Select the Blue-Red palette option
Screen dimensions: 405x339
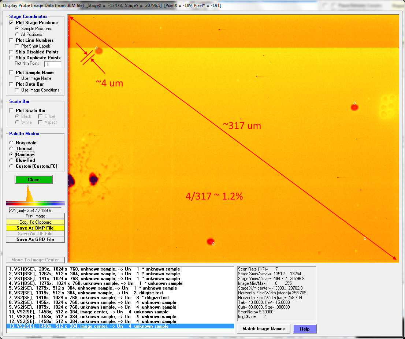(12, 160)
